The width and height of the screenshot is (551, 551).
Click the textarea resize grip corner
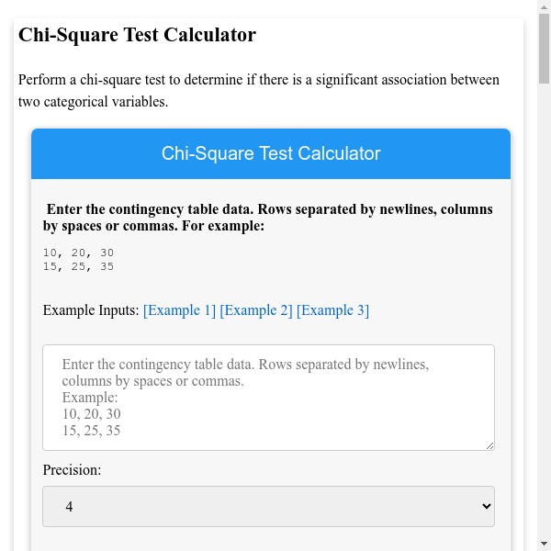click(489, 445)
